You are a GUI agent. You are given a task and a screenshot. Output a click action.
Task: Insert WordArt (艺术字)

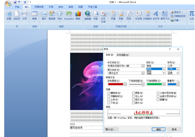click(156, 16)
